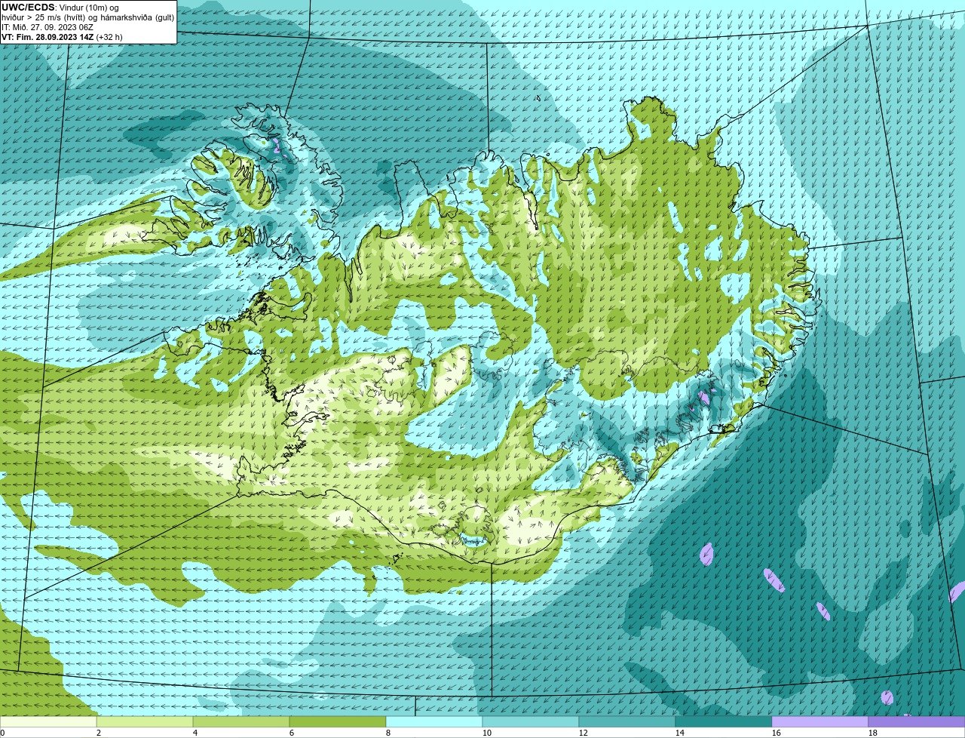Viewport: 965px width, 738px height.
Task: Click the 12–14 m/s teal legend swatch
Action: 627,721
